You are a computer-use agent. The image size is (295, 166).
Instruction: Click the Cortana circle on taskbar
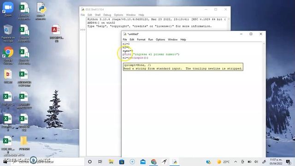(90, 162)
